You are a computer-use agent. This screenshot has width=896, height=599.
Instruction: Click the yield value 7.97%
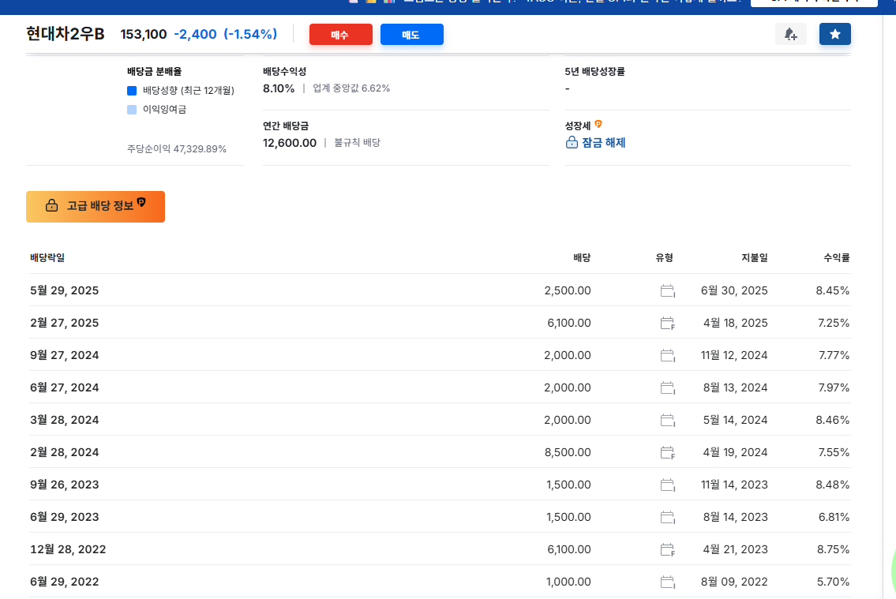[834, 387]
